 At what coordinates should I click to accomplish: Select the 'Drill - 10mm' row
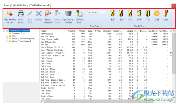[106, 61]
